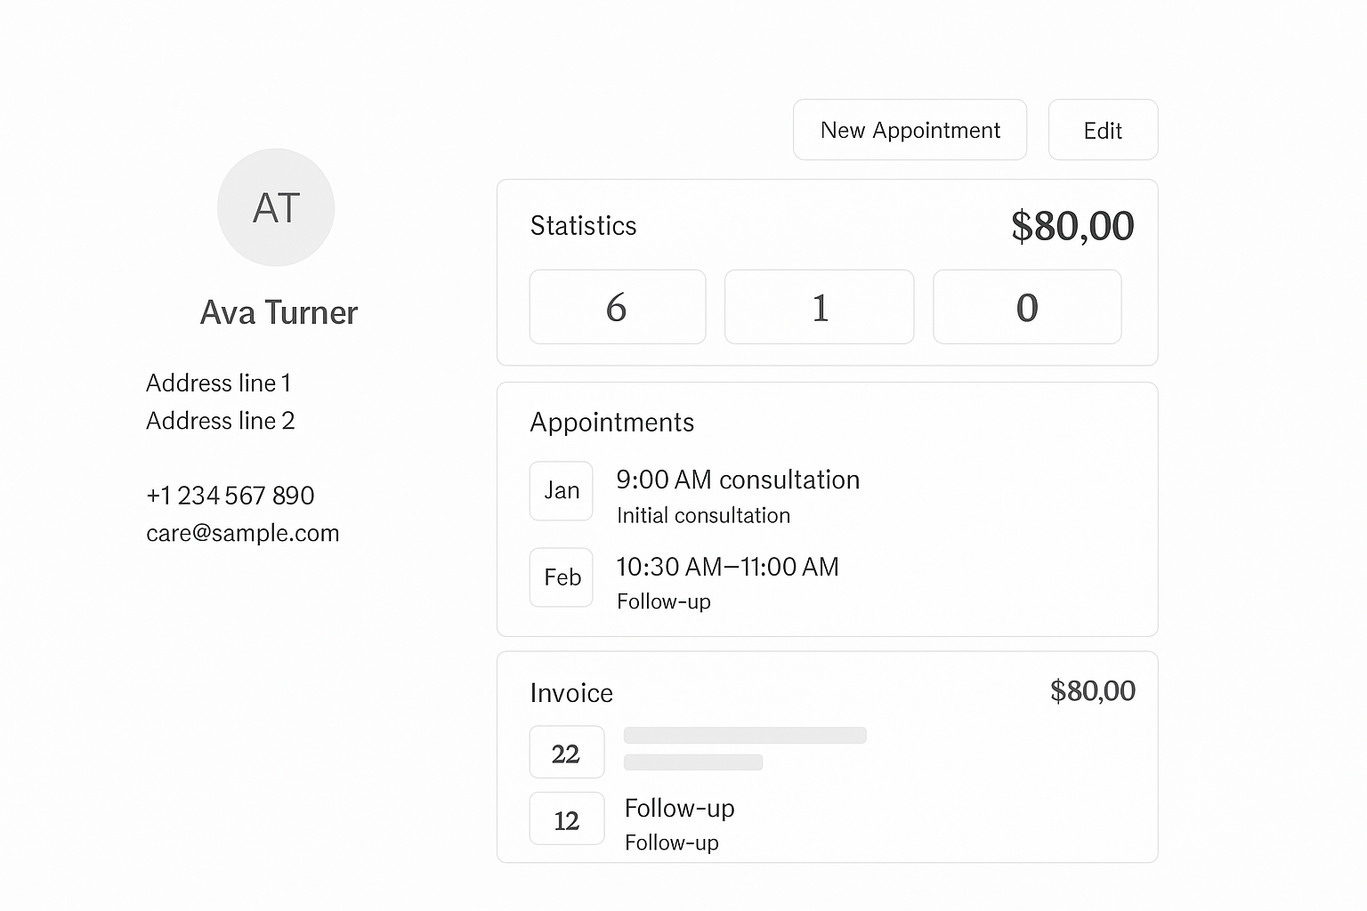The width and height of the screenshot is (1367, 911).
Task: Click the statistic box showing 6
Action: click(x=617, y=306)
